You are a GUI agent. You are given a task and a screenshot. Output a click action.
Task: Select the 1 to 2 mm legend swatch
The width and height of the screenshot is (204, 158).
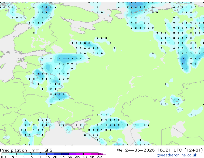(x=20, y=154)
